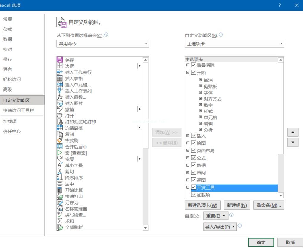Viewport: 303px width, 248px height.
Task: Toggle the 加载项 checkbox in tree
Action: (x=193, y=195)
